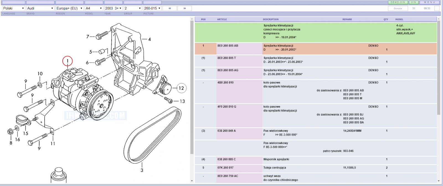Click the DEMO-VIN button
This screenshot has width=443, height=186.
pos(398,2)
